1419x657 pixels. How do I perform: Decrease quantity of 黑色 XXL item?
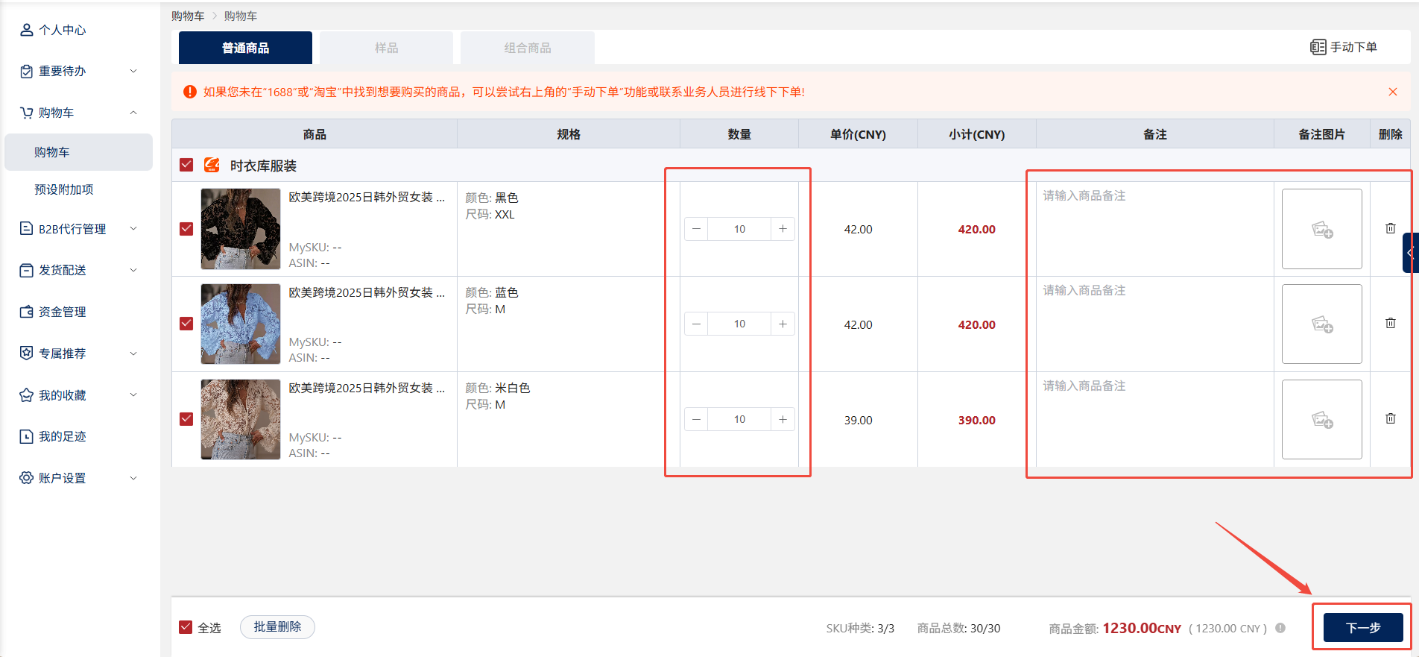pyautogui.click(x=696, y=229)
